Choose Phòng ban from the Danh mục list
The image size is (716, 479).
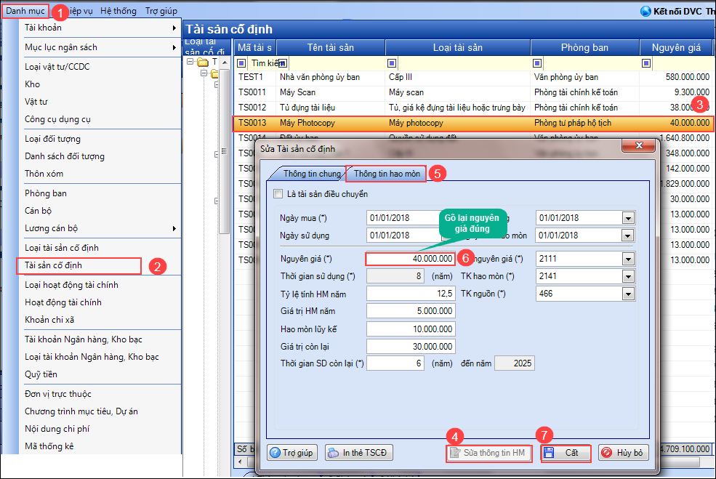pyautogui.click(x=46, y=193)
